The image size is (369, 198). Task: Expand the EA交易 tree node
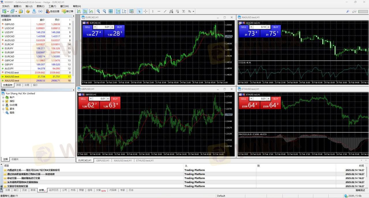click(3, 105)
